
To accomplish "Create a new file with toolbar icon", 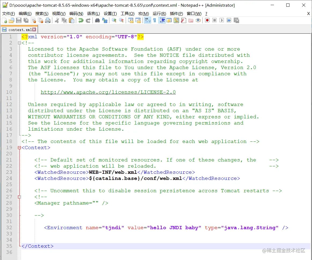I will 4,20.
